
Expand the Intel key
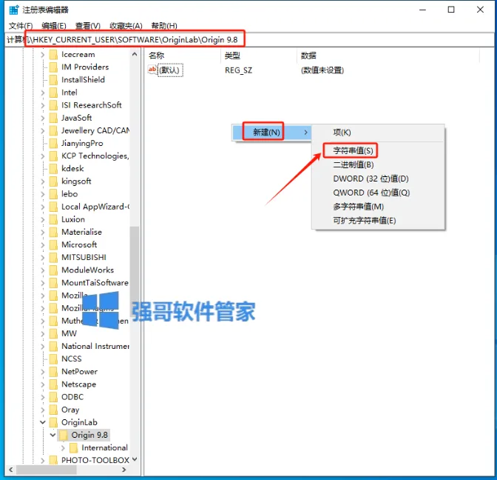click(43, 93)
